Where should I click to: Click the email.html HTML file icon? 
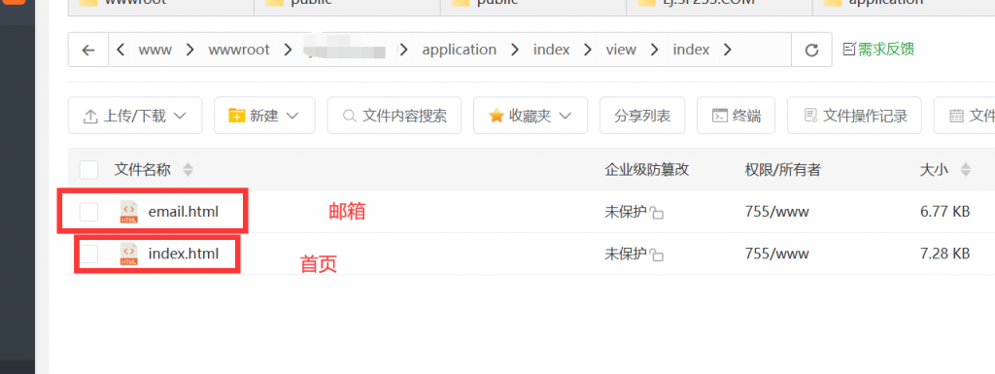coord(129,212)
